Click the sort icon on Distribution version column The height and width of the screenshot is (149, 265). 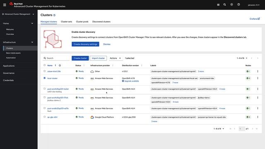tap(142, 65)
